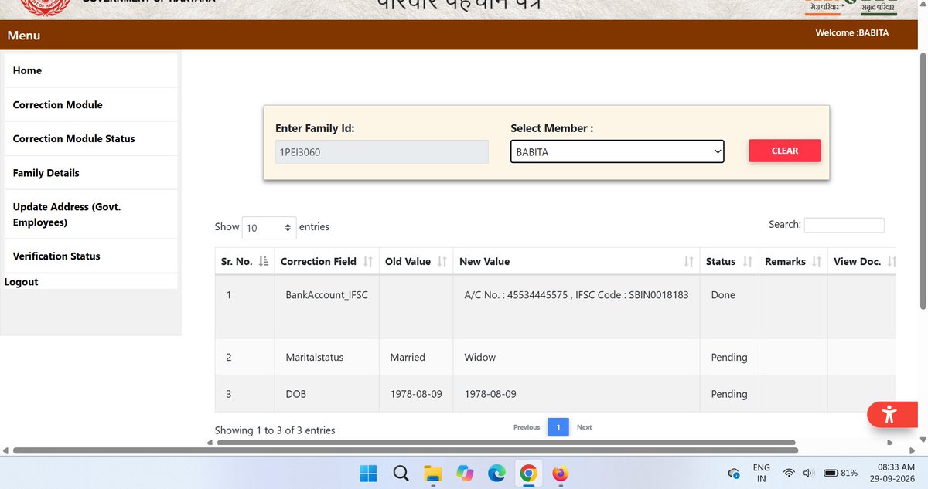Viewport: 928px width, 489px height.
Task: Check battery status at 81%
Action: (841, 473)
